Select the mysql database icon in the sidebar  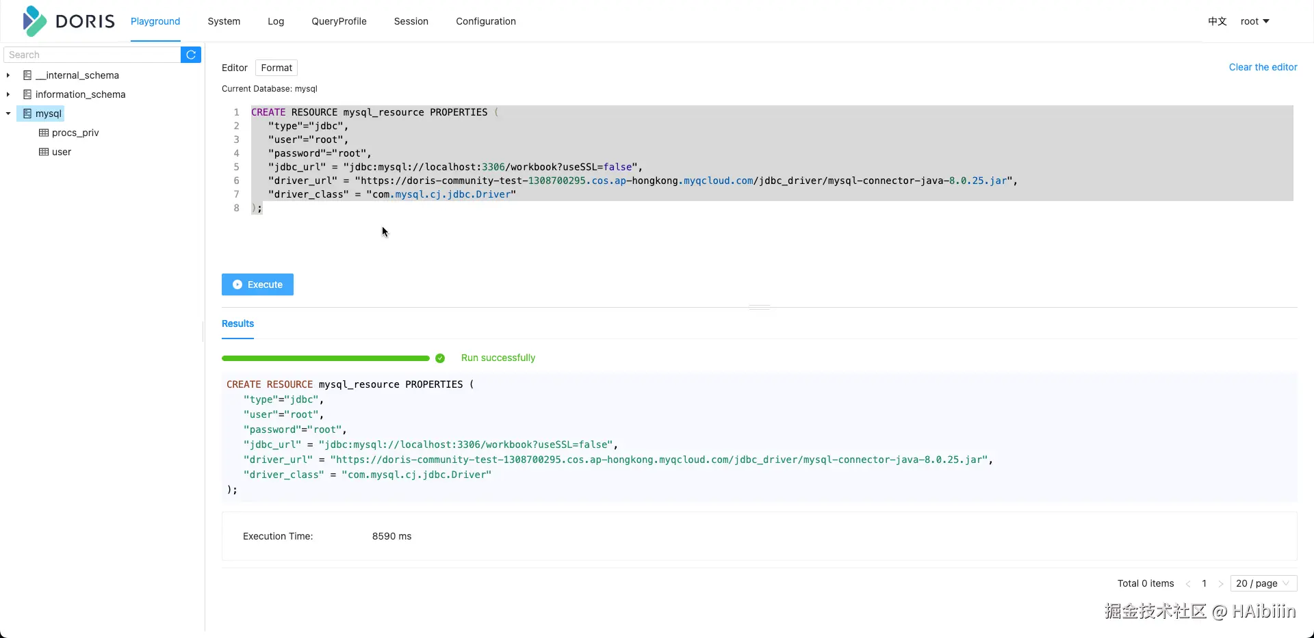point(26,114)
